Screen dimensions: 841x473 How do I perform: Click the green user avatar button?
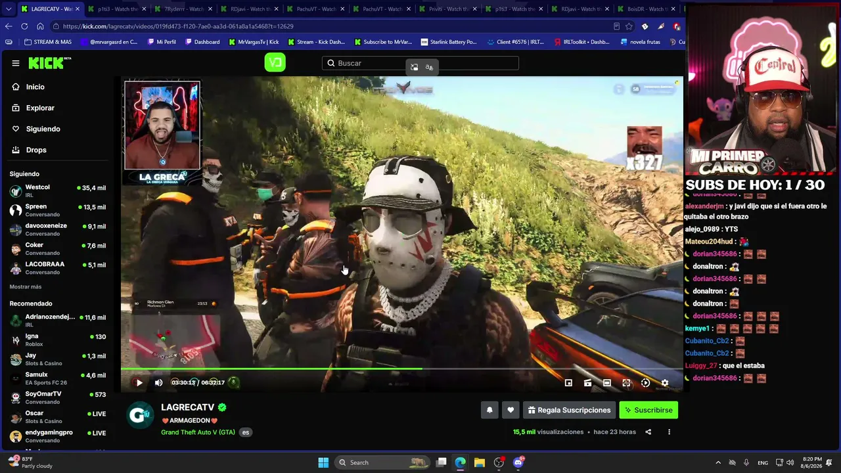click(x=275, y=62)
